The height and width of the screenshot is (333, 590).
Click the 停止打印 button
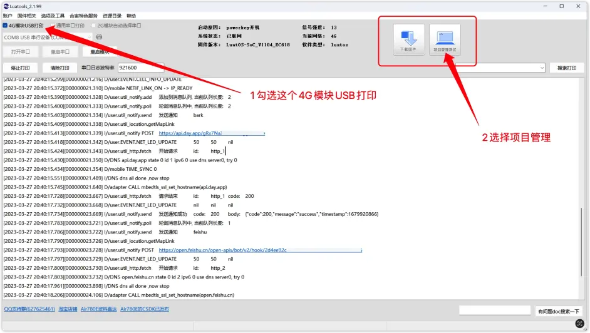coord(20,68)
